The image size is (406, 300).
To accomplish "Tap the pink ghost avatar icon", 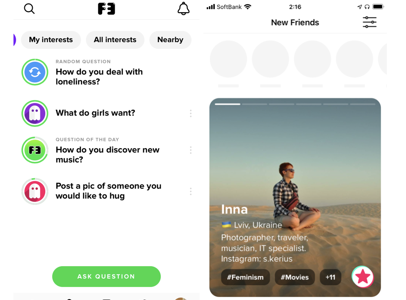I will click(x=35, y=191).
